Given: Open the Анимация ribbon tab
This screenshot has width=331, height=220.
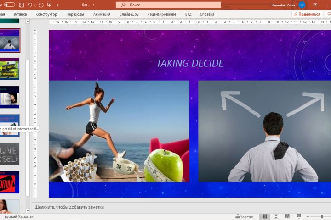Looking at the screenshot, I should click(x=102, y=14).
